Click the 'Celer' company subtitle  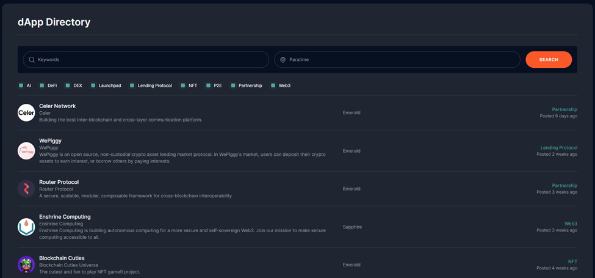click(45, 113)
